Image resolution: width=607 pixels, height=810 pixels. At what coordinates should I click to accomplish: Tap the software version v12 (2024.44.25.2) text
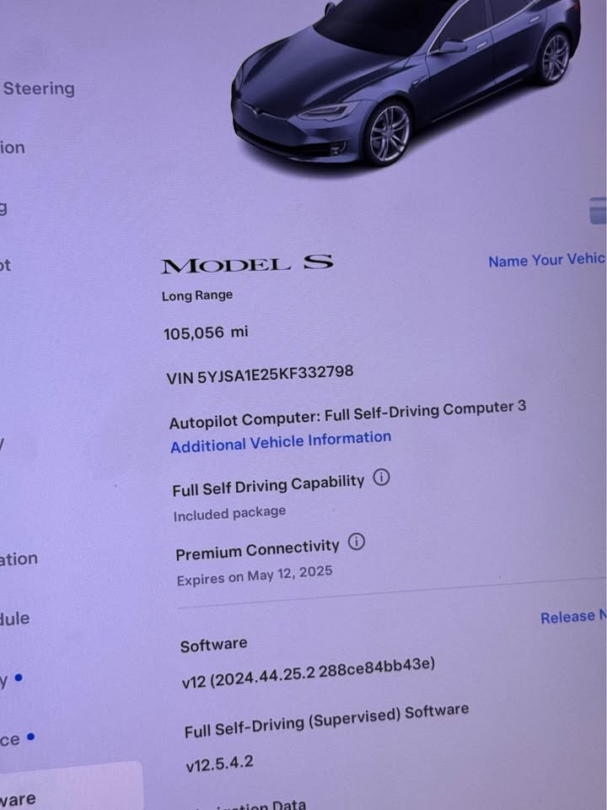[x=309, y=673]
